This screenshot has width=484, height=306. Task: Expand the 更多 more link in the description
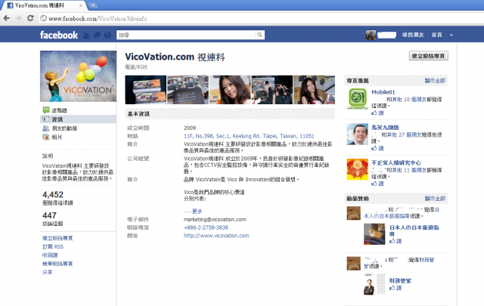point(197,212)
